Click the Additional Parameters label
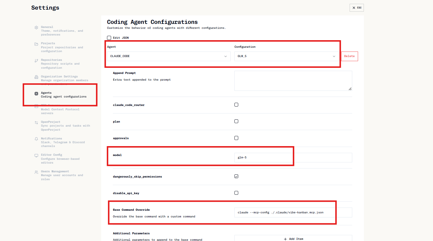Image resolution: width=433 pixels, height=241 pixels. [131, 233]
